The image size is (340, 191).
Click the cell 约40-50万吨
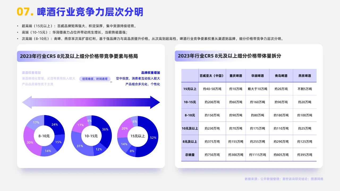coord(212,89)
